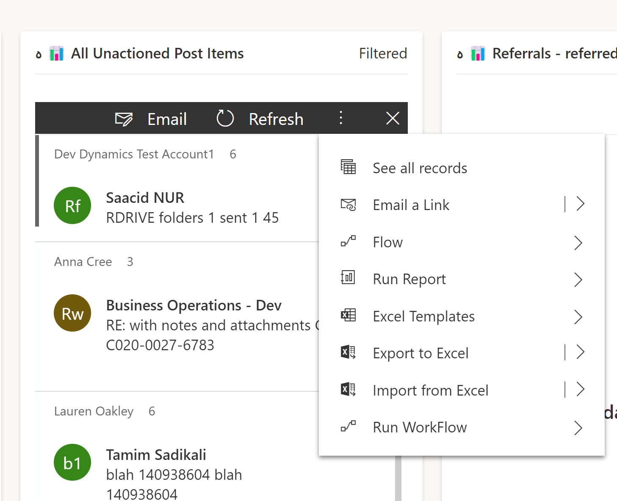
Task: Click the green Rf avatar for Saacid NUR
Action: [72, 205]
